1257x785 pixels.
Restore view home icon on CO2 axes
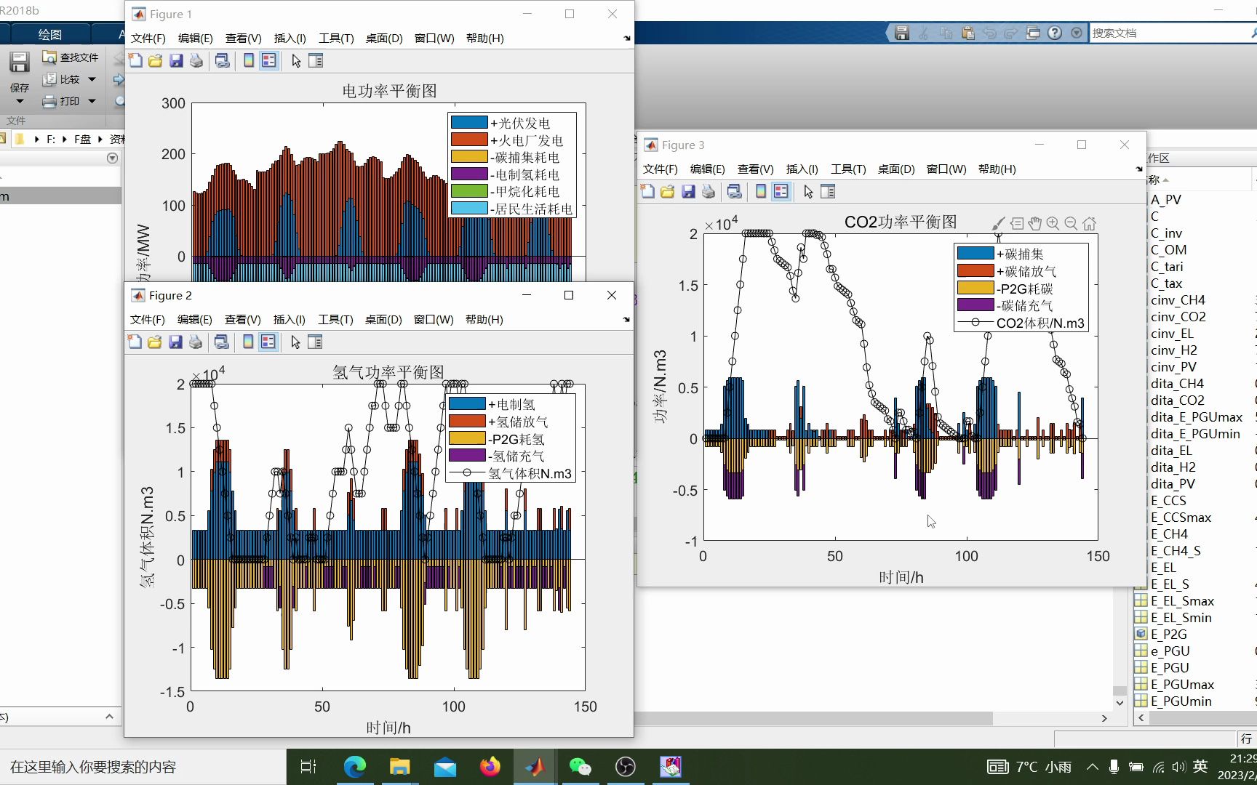coord(1089,224)
